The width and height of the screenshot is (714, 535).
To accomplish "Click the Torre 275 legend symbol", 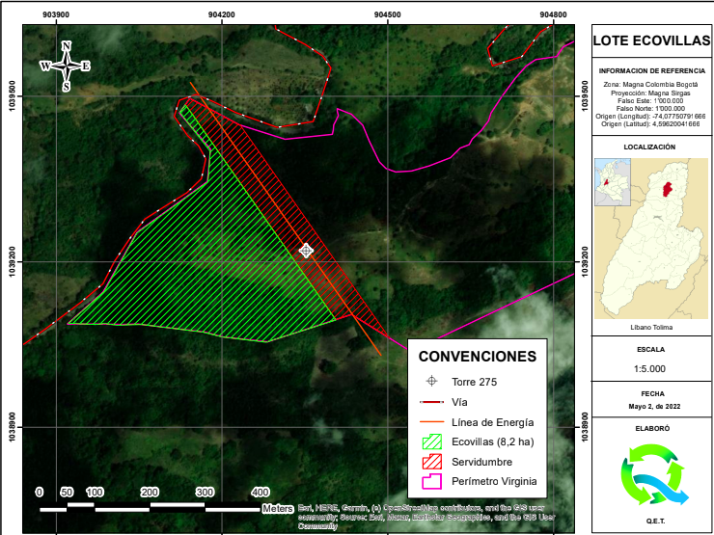I will (x=431, y=381).
